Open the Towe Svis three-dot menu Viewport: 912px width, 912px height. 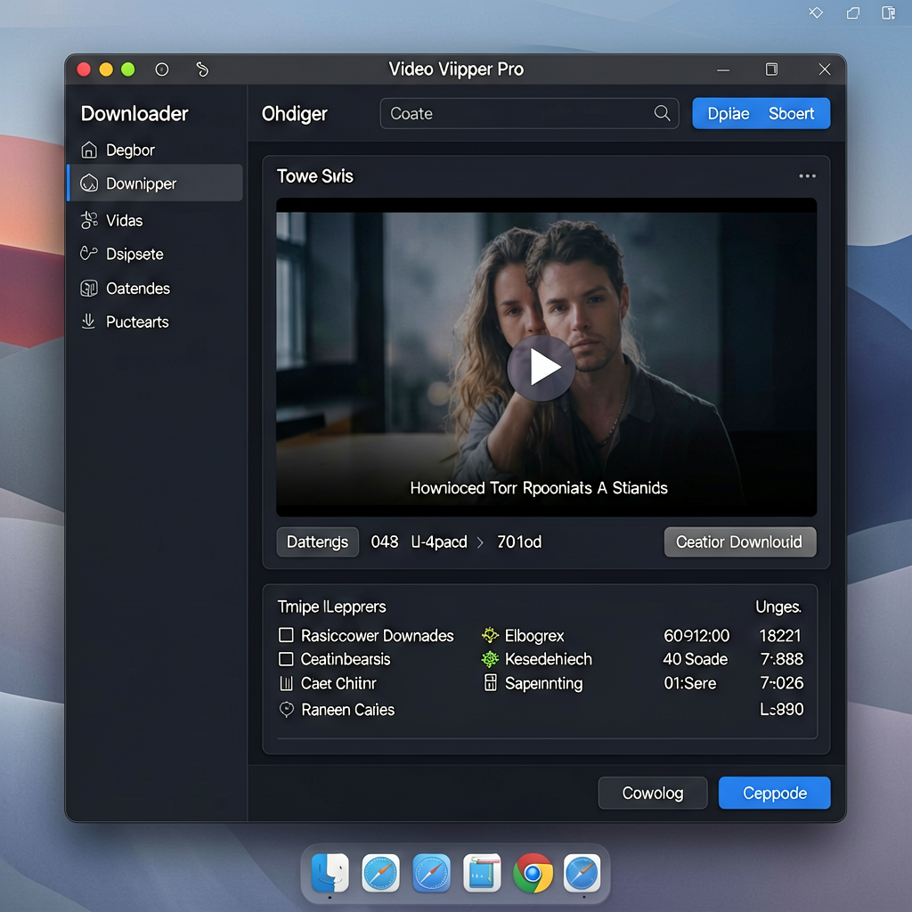coord(807,176)
